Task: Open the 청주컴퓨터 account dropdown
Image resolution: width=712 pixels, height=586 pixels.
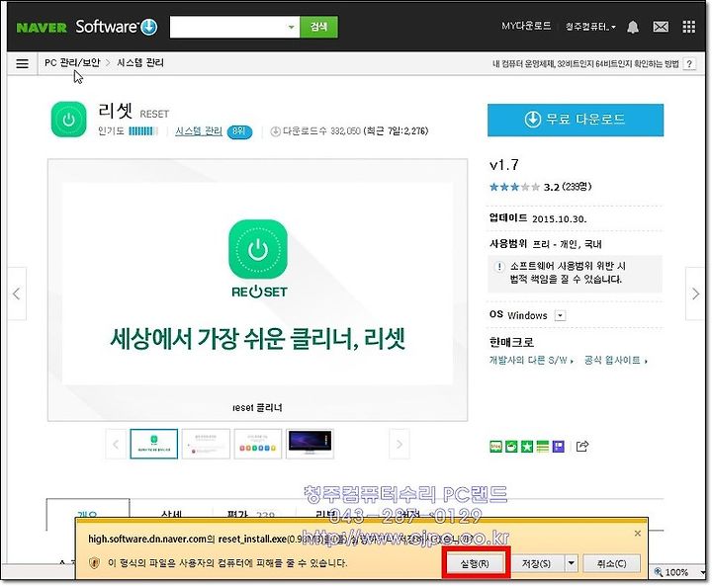Action: point(590,27)
